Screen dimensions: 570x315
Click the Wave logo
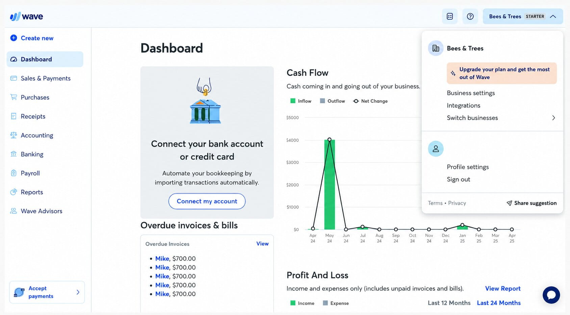pyautogui.click(x=26, y=16)
